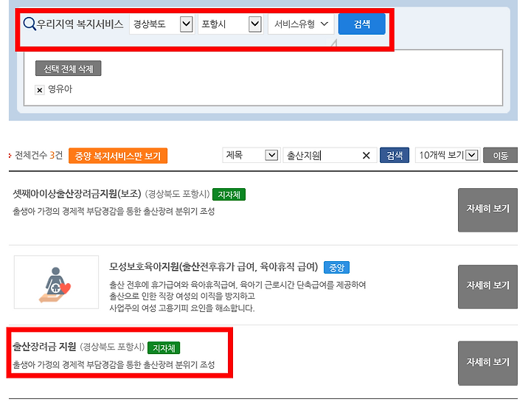Open 셋째아이상출산장려금지원(보조) title link
This screenshot has width=531, height=402.
77,194
